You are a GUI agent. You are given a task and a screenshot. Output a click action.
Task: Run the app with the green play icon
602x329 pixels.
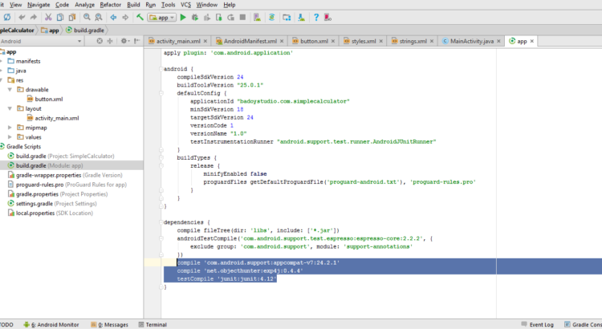[183, 17]
